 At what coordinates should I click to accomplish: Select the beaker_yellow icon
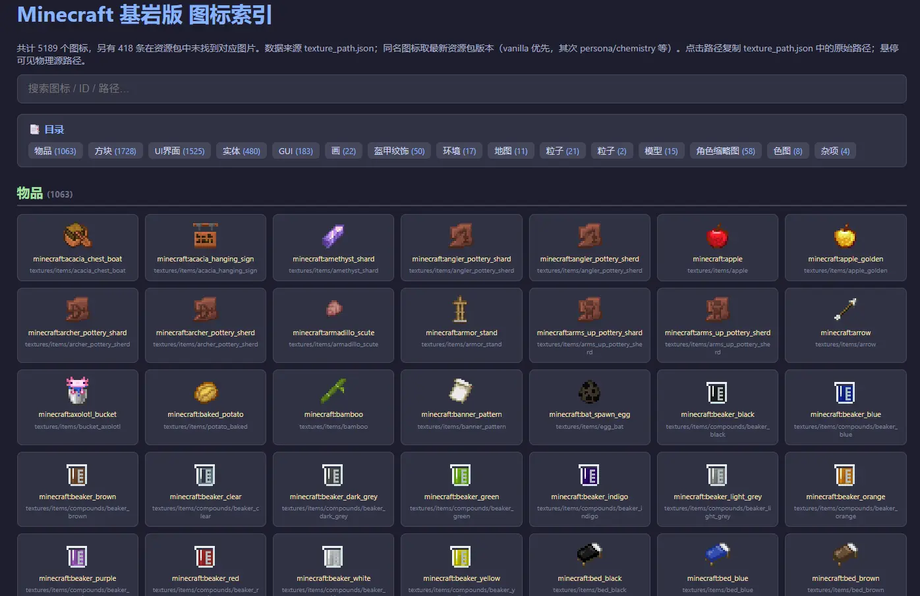click(x=461, y=556)
